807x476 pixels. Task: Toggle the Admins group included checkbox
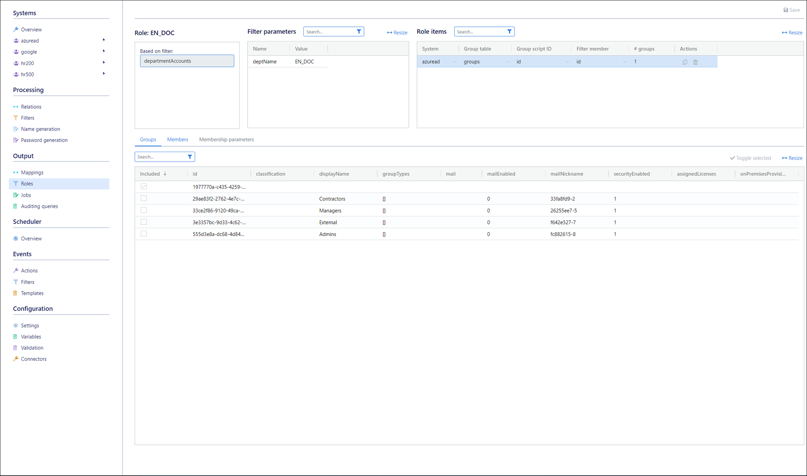point(144,234)
